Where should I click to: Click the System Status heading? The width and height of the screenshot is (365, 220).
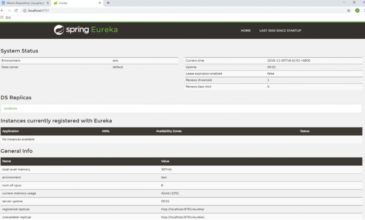point(19,51)
